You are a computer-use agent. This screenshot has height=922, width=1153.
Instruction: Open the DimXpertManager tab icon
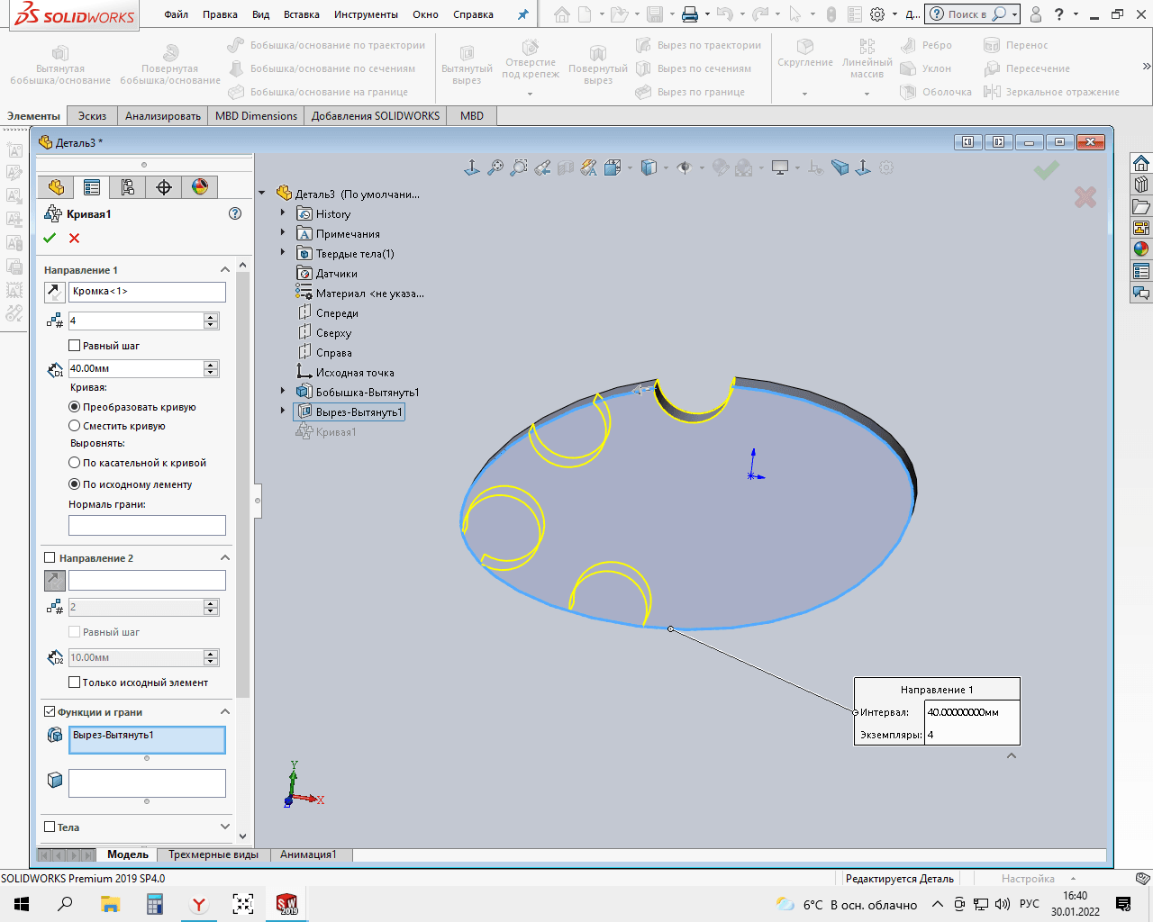pos(164,187)
